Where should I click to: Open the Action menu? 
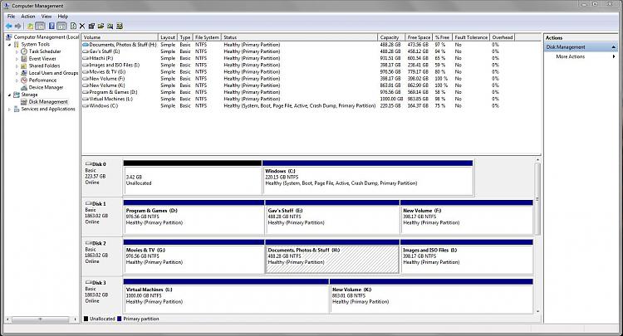(27, 17)
